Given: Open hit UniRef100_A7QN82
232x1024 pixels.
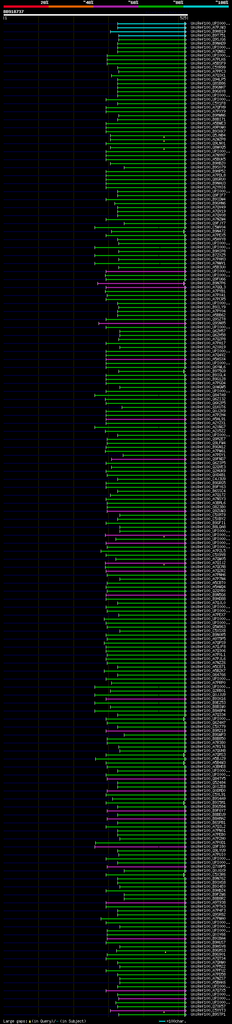Looking at the screenshot, I should [x=208, y=51].
